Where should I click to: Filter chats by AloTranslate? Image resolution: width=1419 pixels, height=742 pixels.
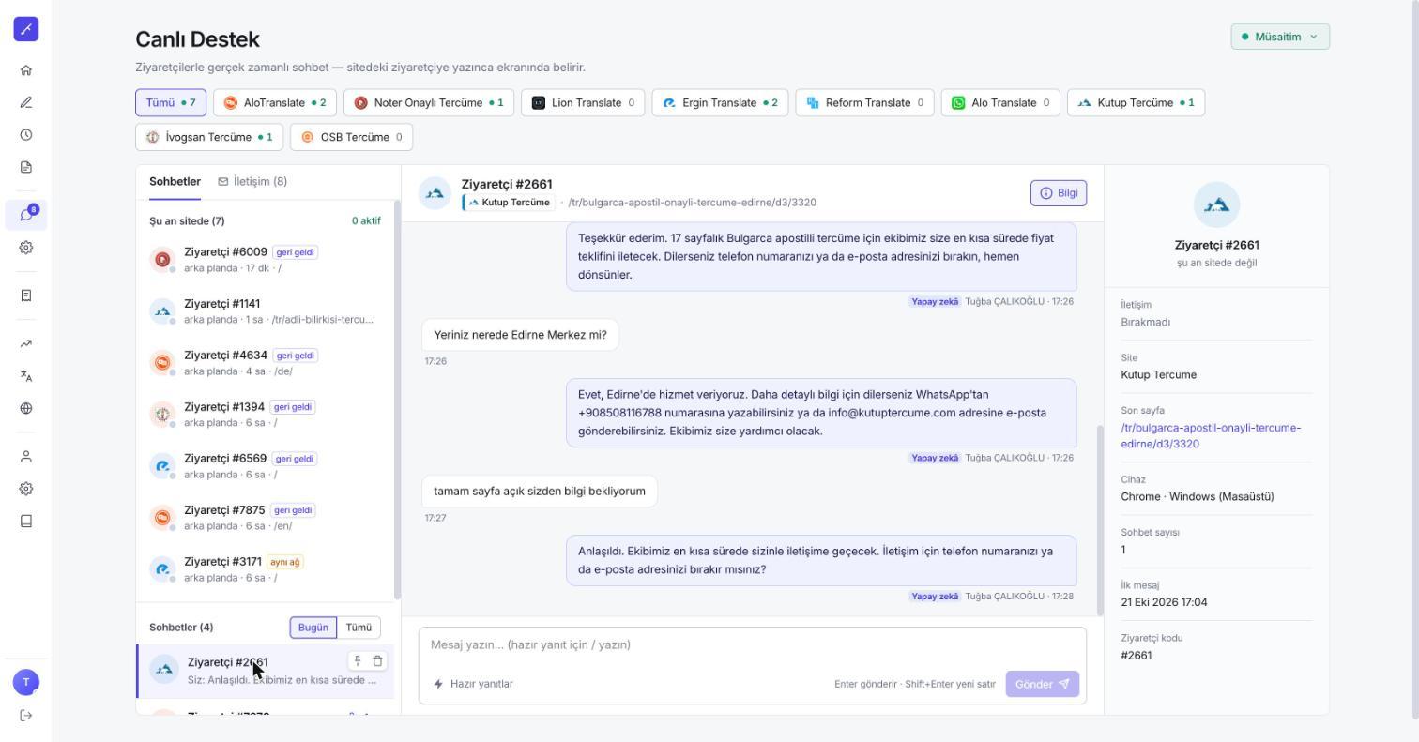coord(275,103)
